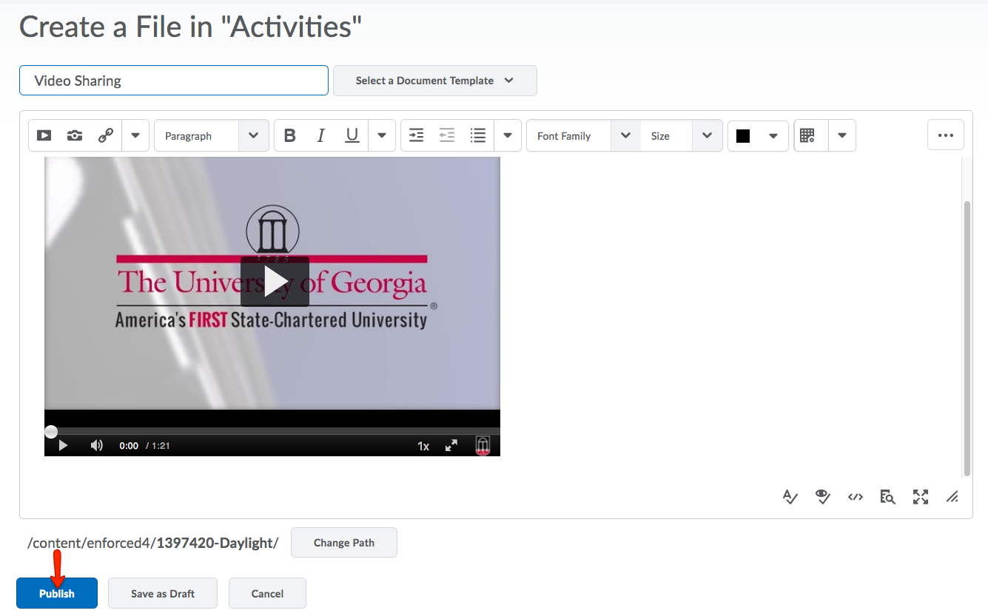Change the 1x playback speed
Image resolution: width=988 pixels, height=616 pixels.
pyautogui.click(x=423, y=446)
